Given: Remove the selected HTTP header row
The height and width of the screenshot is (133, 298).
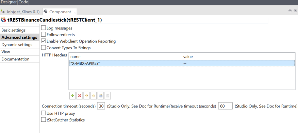Looking at the screenshot, I should pyautogui.click(x=80, y=96).
